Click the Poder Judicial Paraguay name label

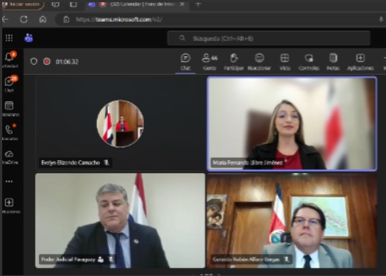[x=68, y=260]
